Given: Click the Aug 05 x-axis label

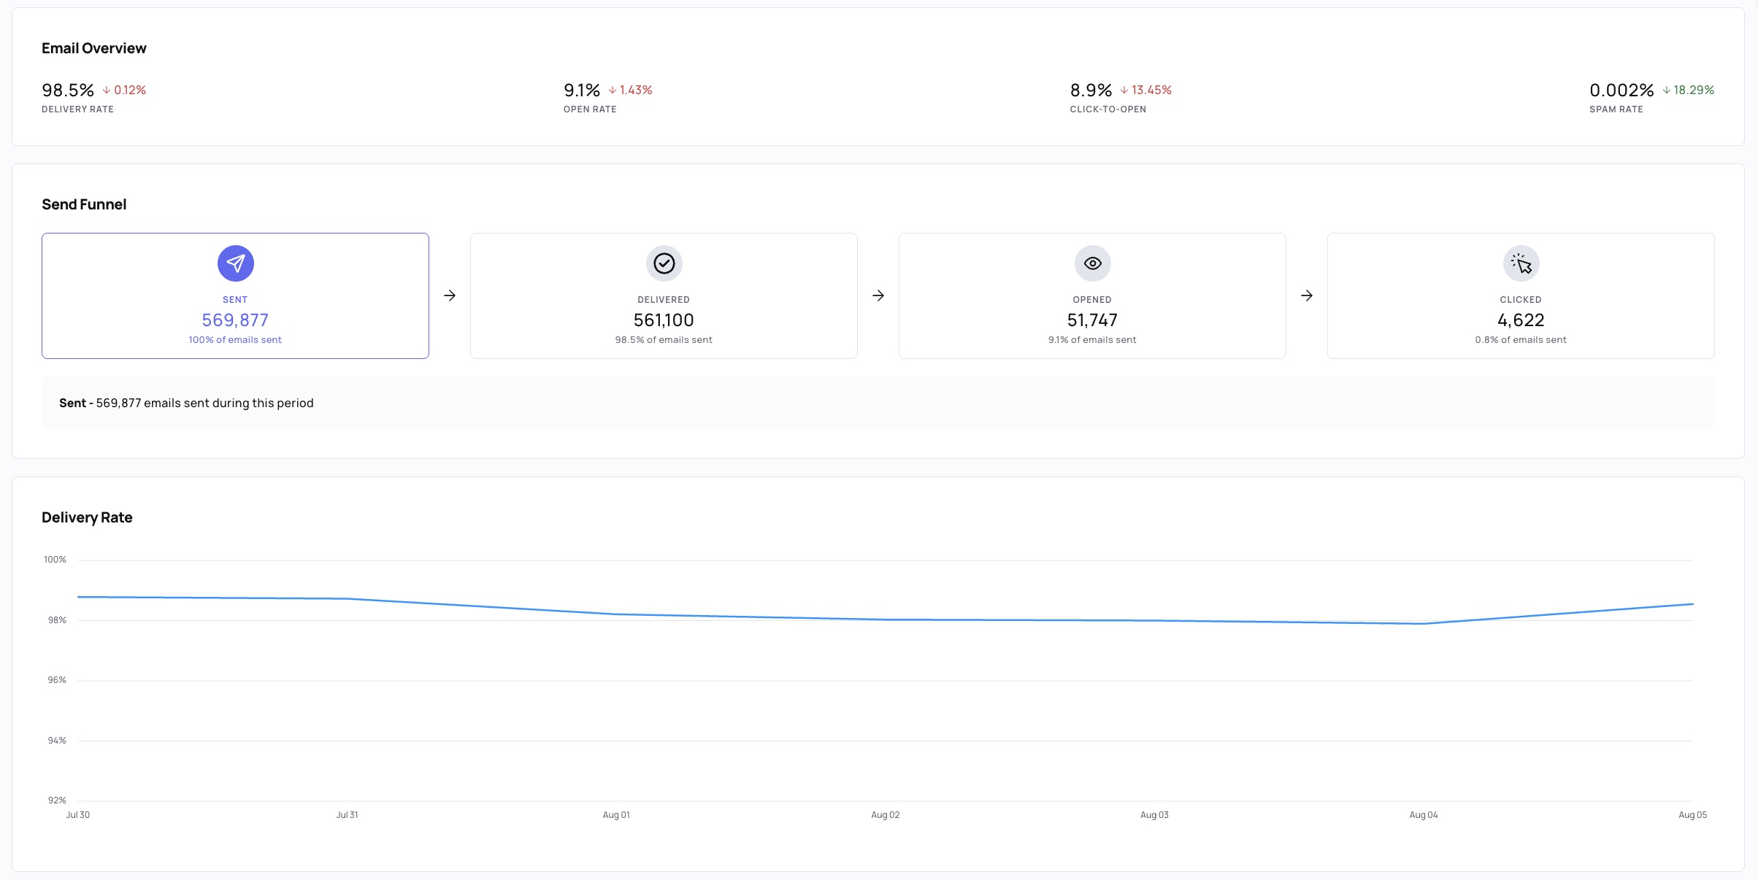Looking at the screenshot, I should [1692, 815].
